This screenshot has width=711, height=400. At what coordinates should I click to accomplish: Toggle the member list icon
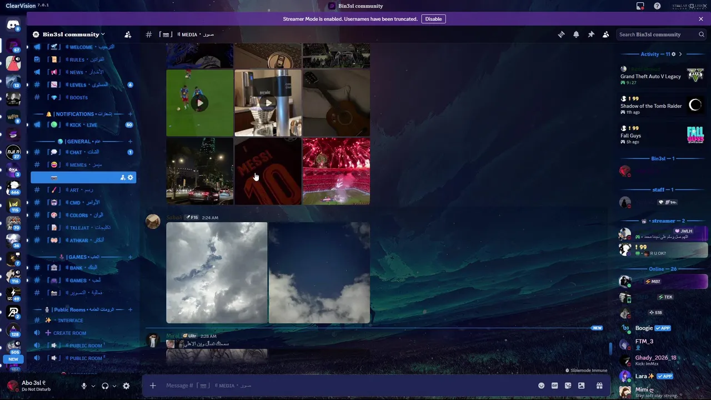pos(605,34)
